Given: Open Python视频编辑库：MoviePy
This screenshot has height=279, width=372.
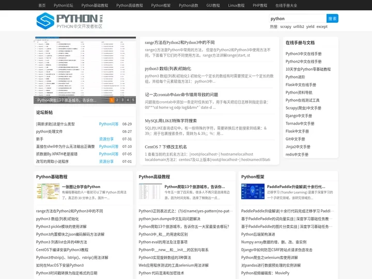Looking at the screenshot, I should (x=265, y=273).
